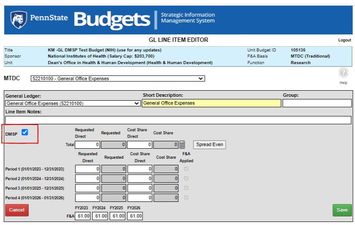Click Total Requested grayed field

pyautogui.click(x=113, y=145)
